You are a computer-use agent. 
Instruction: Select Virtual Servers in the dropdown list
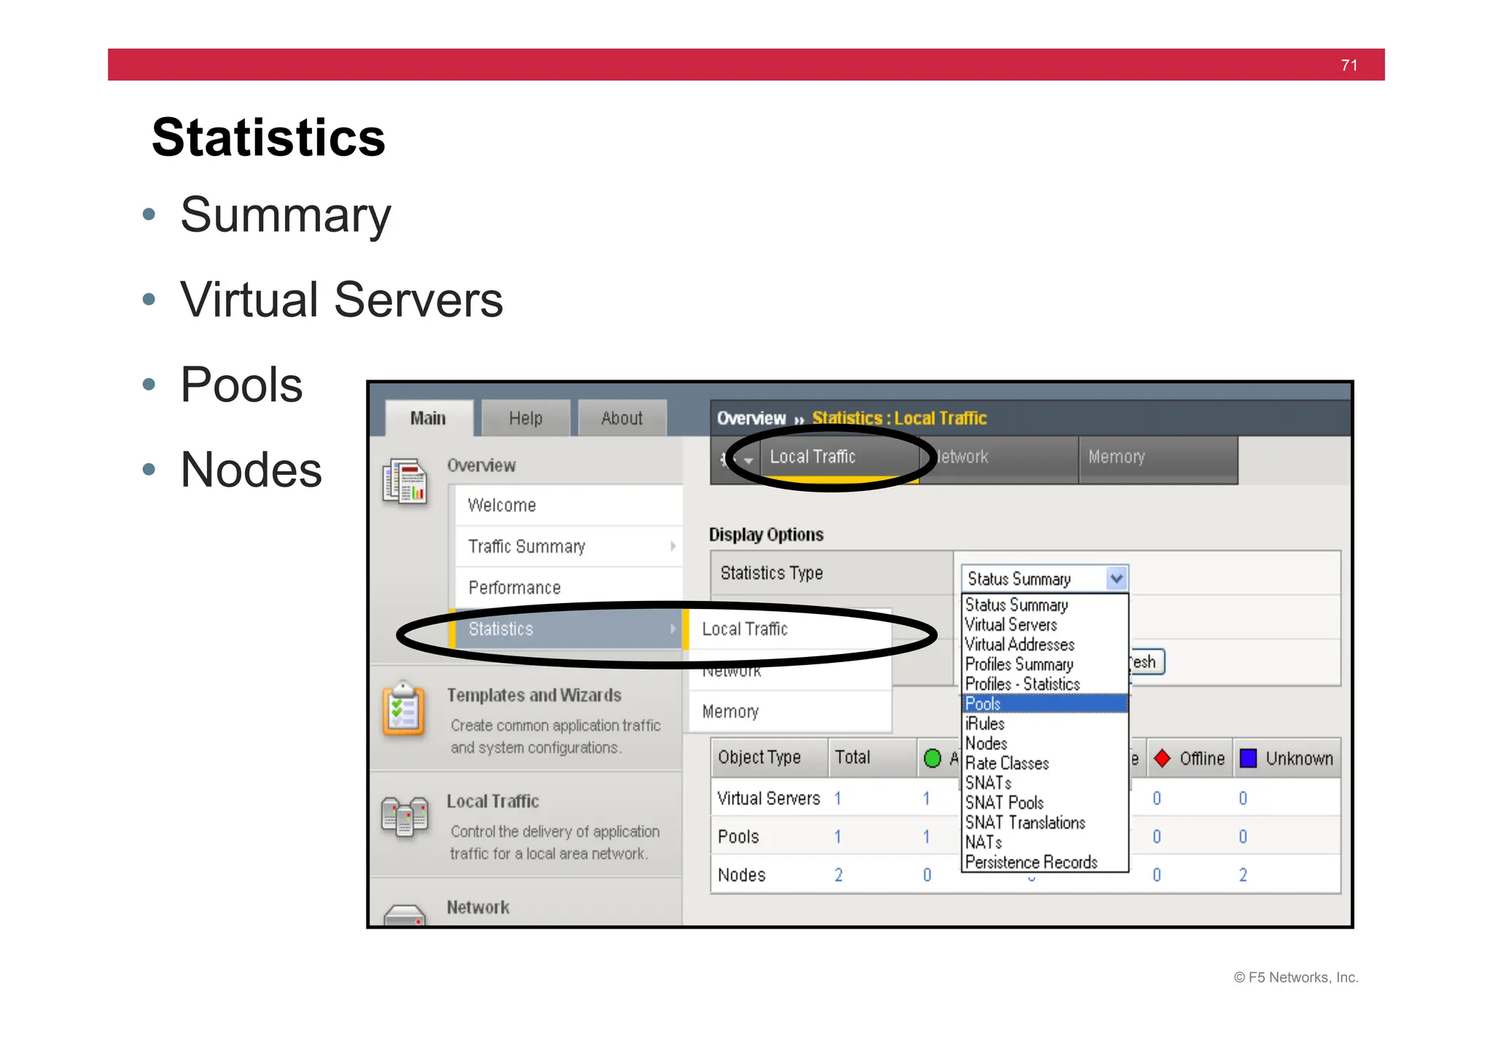[1045, 625]
